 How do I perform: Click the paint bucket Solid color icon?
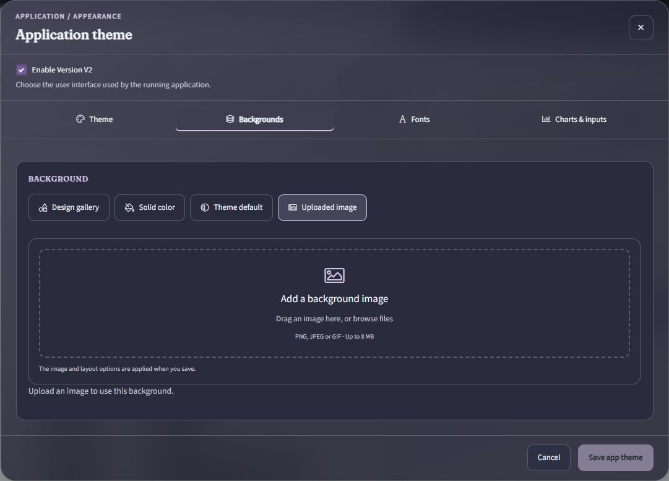129,207
